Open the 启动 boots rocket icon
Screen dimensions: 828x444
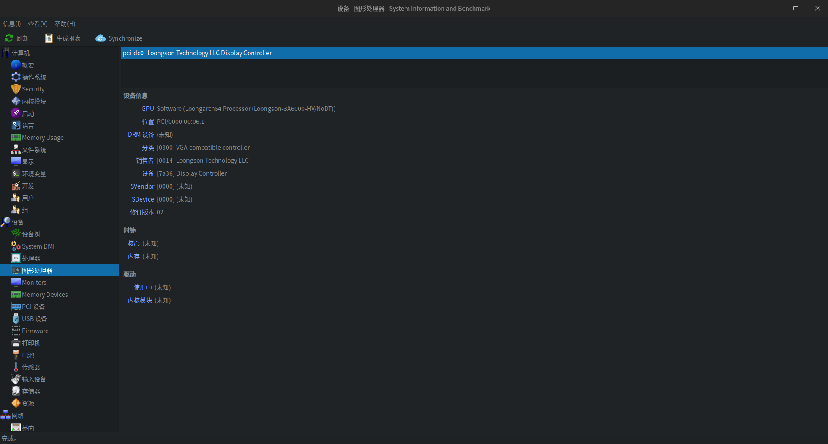pyautogui.click(x=16, y=113)
